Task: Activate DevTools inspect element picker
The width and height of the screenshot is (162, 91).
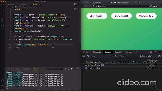Action: [x=84, y=52]
